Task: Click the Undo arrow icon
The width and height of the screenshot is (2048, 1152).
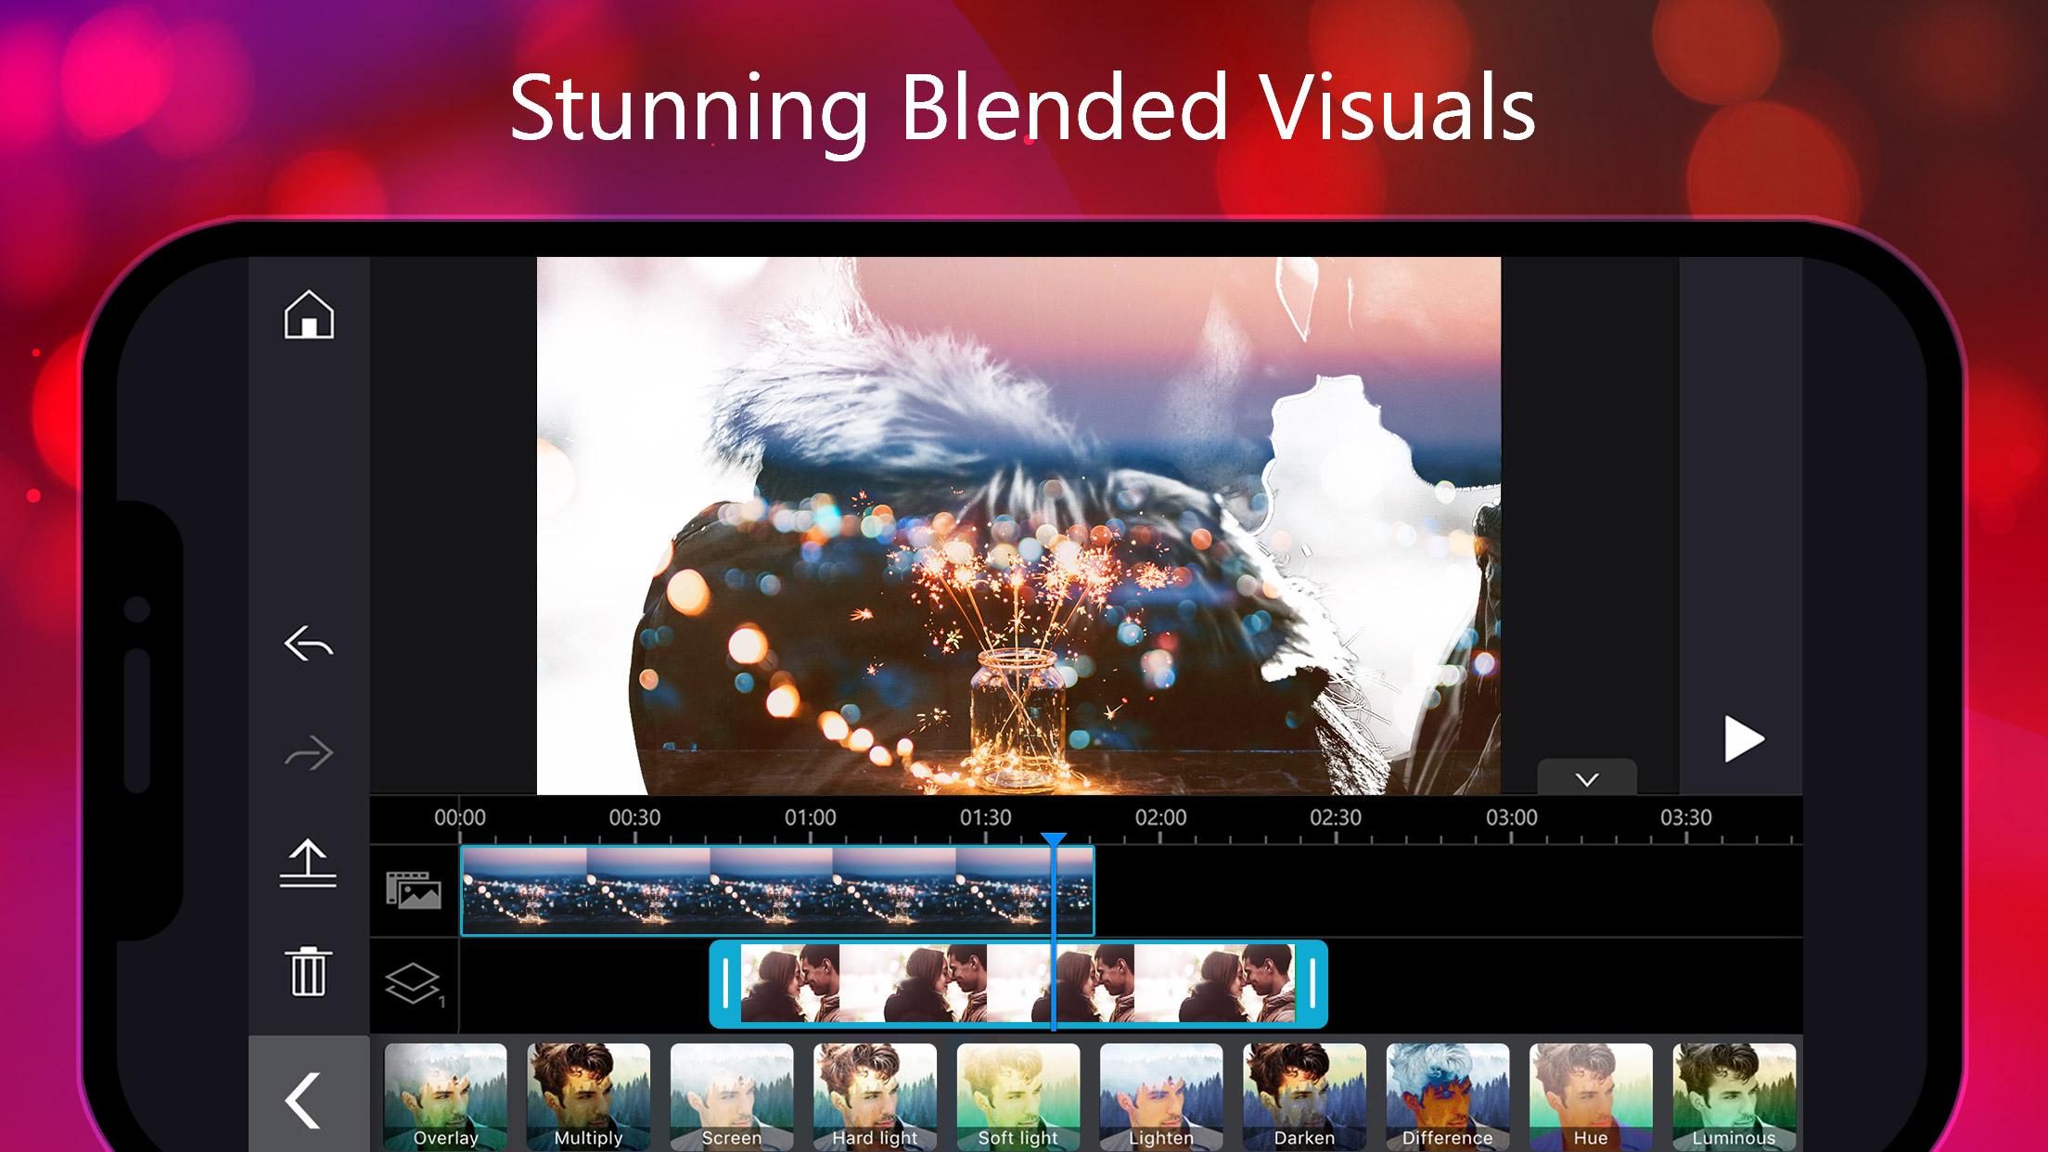Action: 309,644
